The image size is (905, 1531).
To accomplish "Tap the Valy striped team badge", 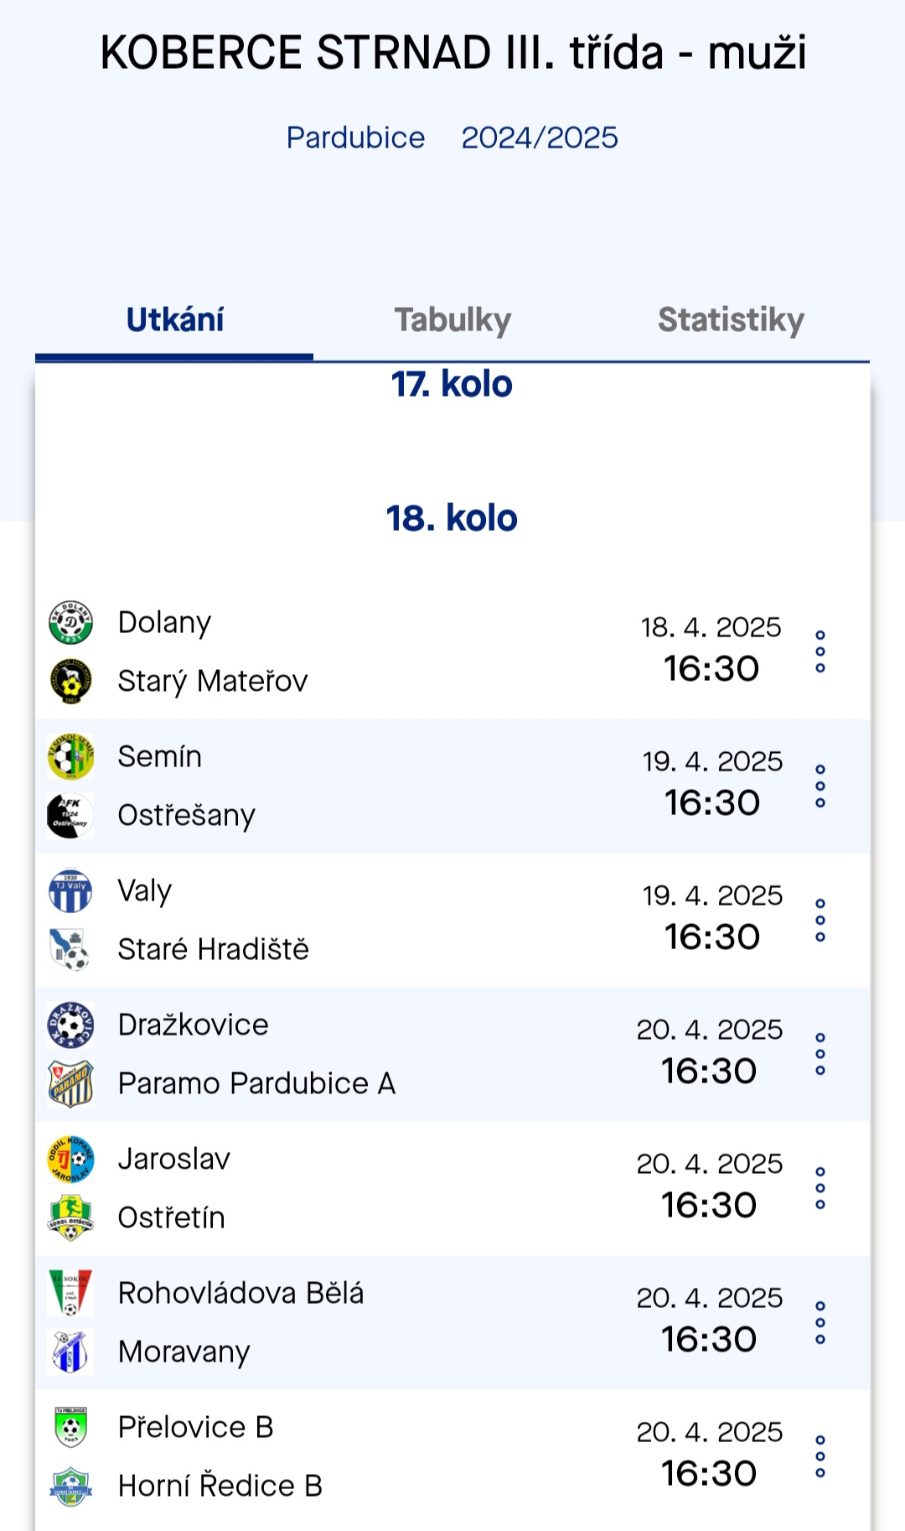I will pos(70,891).
